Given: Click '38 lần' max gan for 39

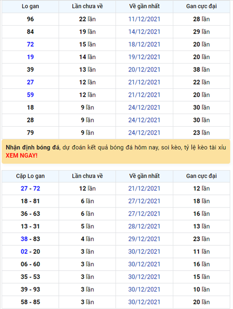Looking at the screenshot, I should (x=201, y=69).
